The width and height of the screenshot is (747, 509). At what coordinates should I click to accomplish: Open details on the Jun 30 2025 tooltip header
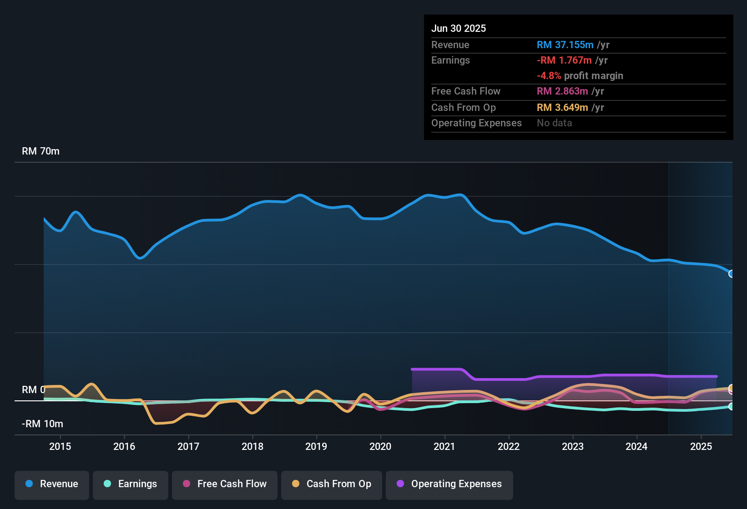[x=459, y=28]
